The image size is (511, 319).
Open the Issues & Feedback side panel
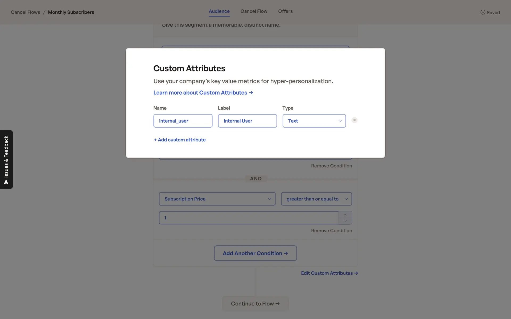(6, 159)
